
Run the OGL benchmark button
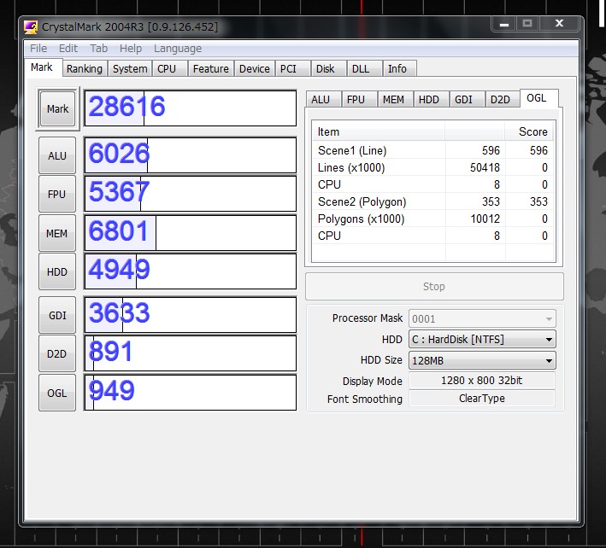[57, 393]
